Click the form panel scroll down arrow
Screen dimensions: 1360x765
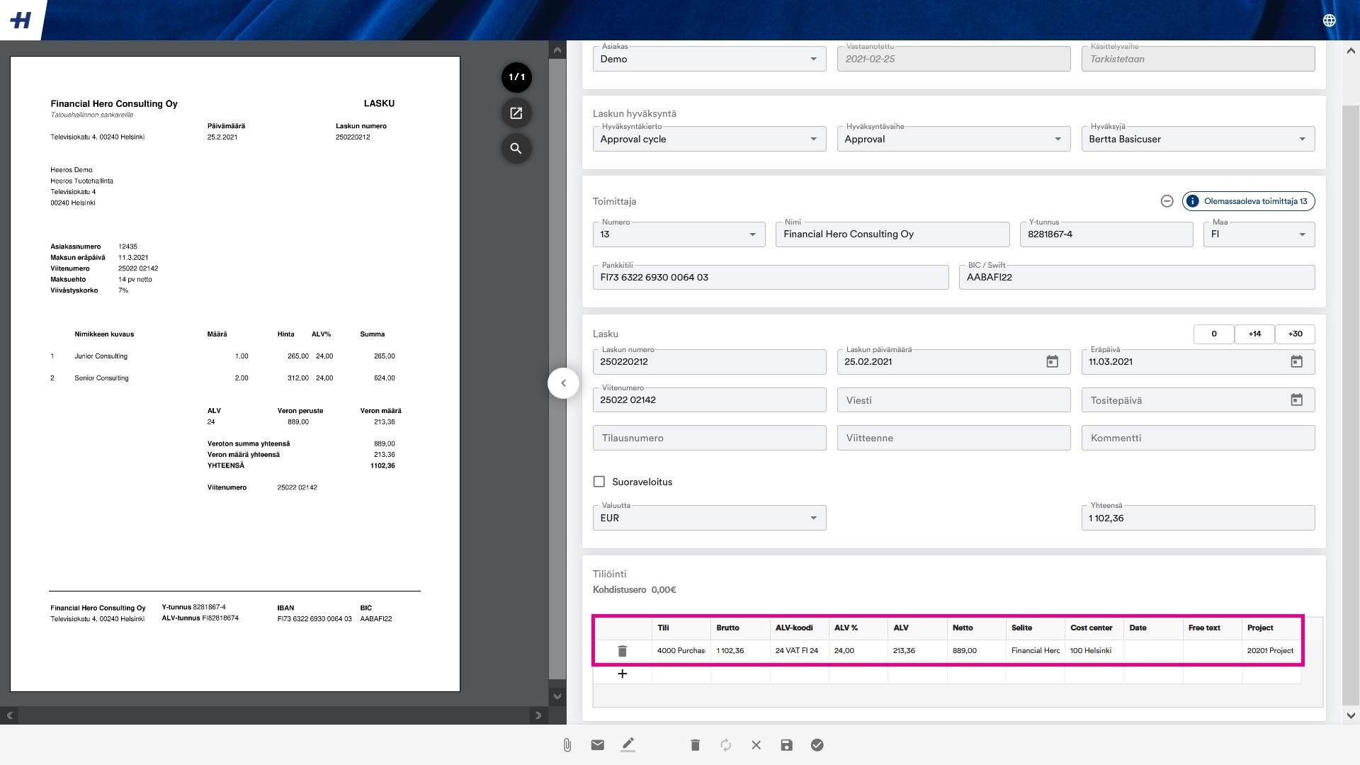click(1351, 715)
